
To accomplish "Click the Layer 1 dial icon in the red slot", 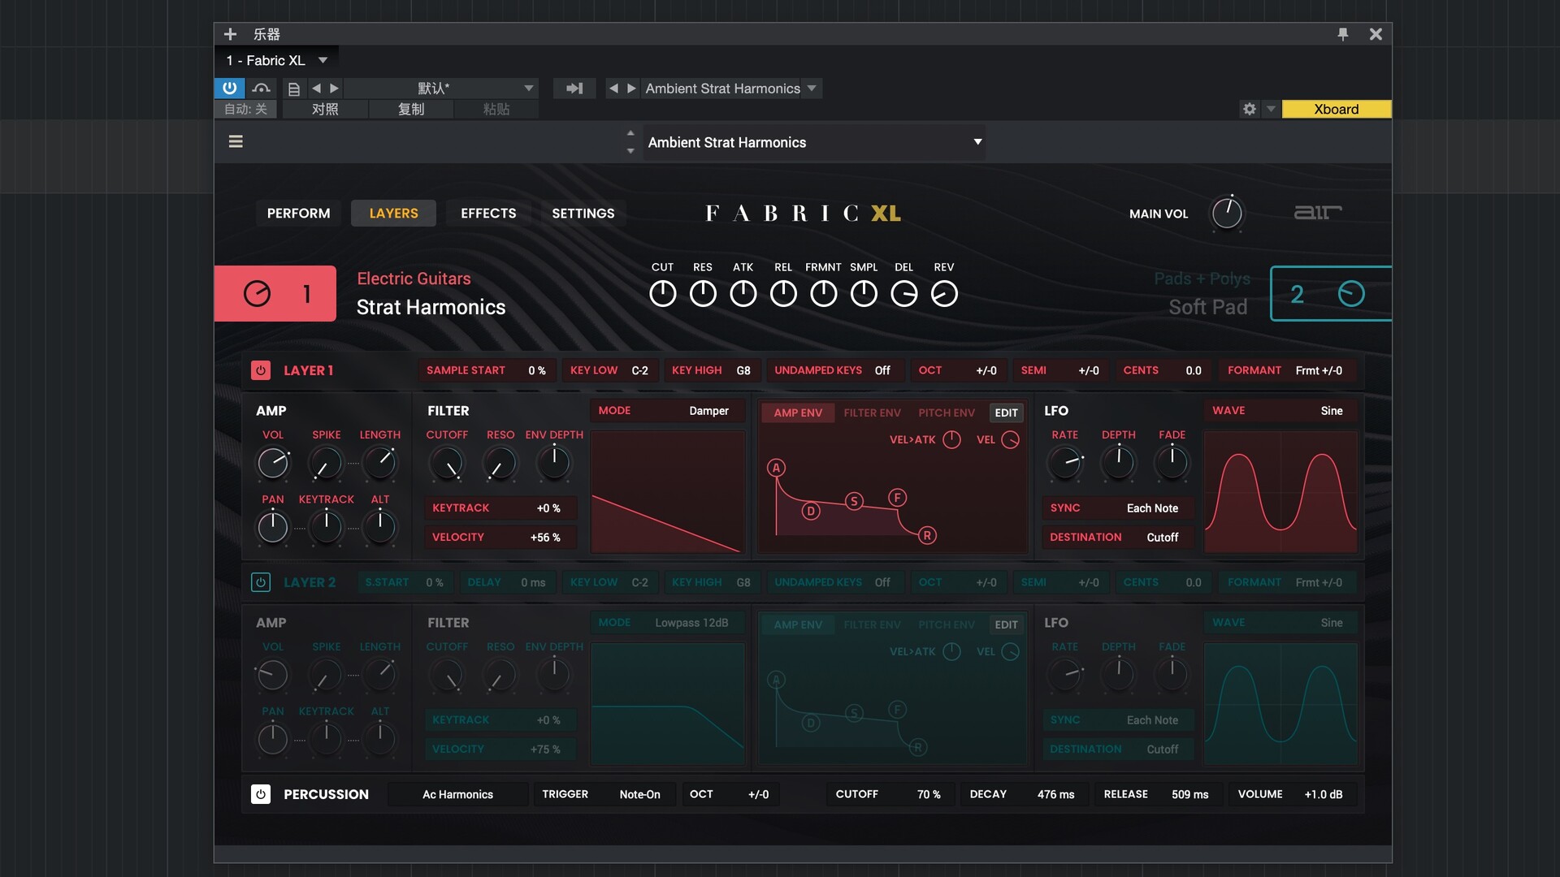I will coord(258,293).
